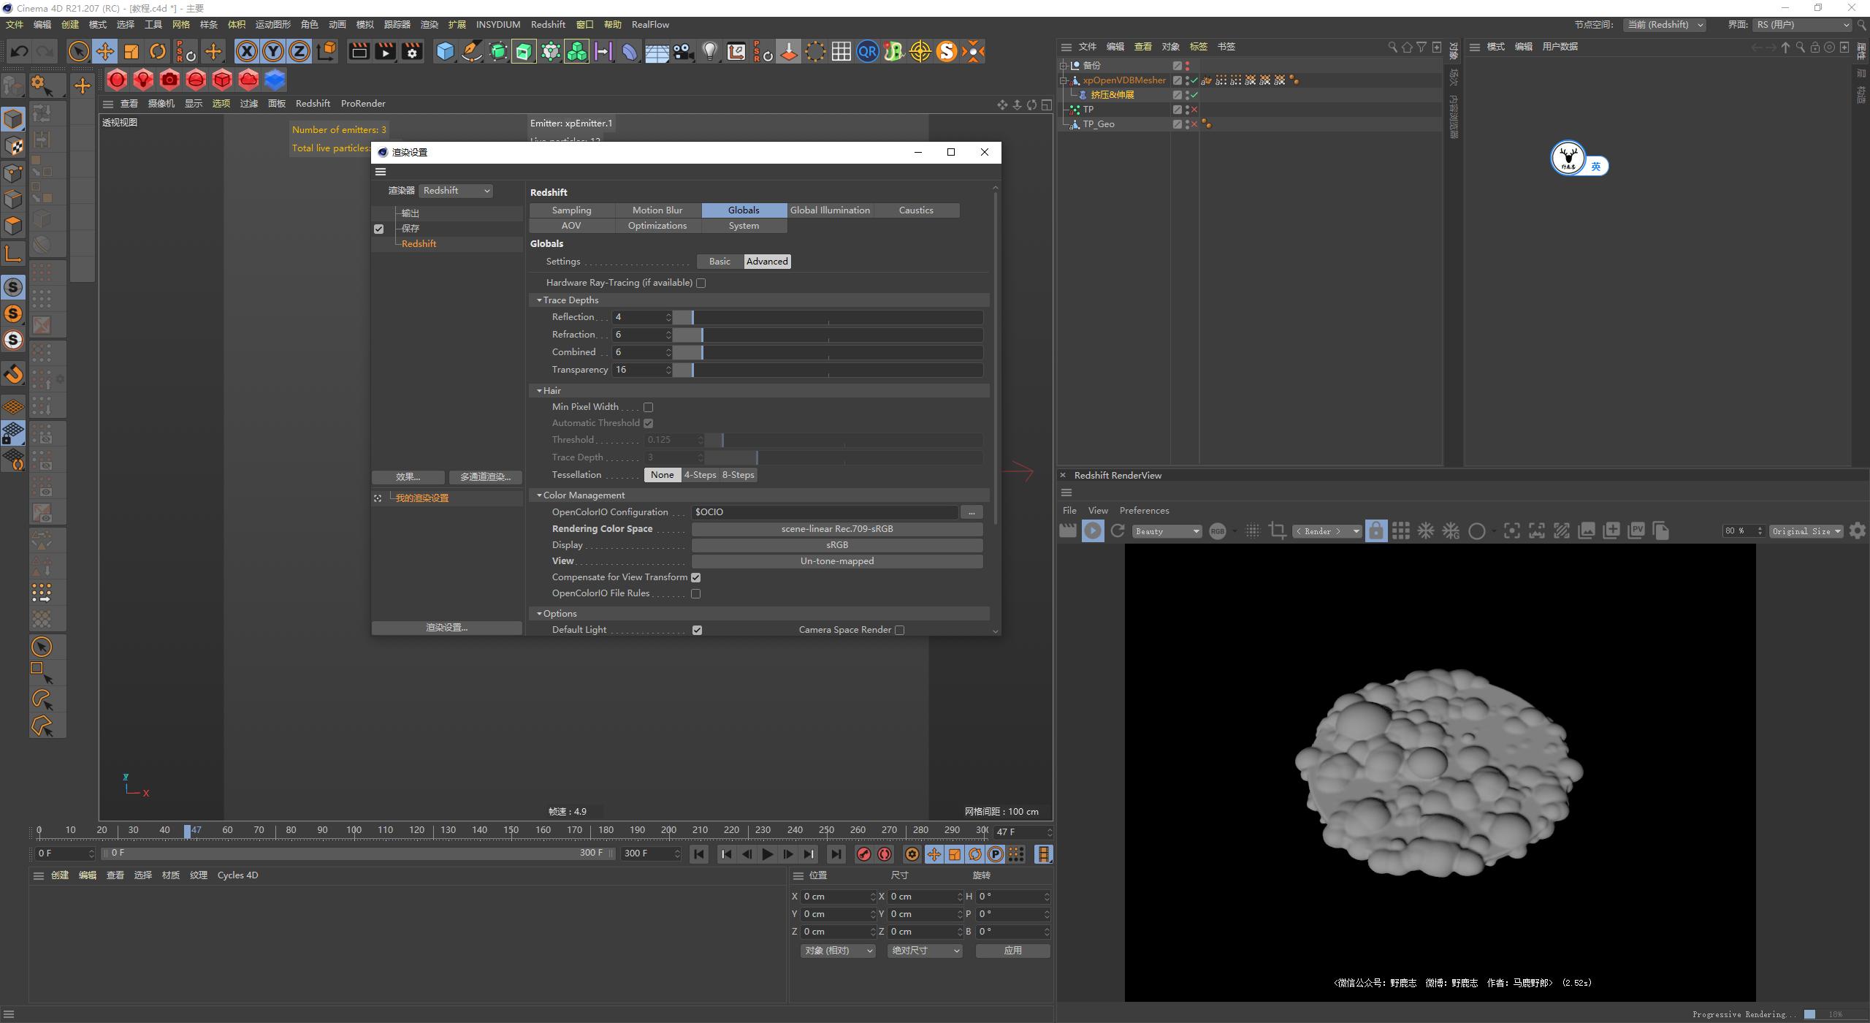Viewport: 1870px width, 1023px height.
Task: Adjust the Transparency trace depth slider
Action: pyautogui.click(x=833, y=370)
